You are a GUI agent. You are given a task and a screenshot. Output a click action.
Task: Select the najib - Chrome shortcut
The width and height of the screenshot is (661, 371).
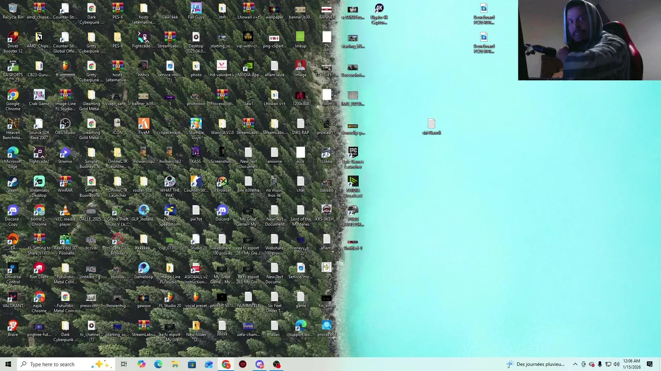[39, 302]
